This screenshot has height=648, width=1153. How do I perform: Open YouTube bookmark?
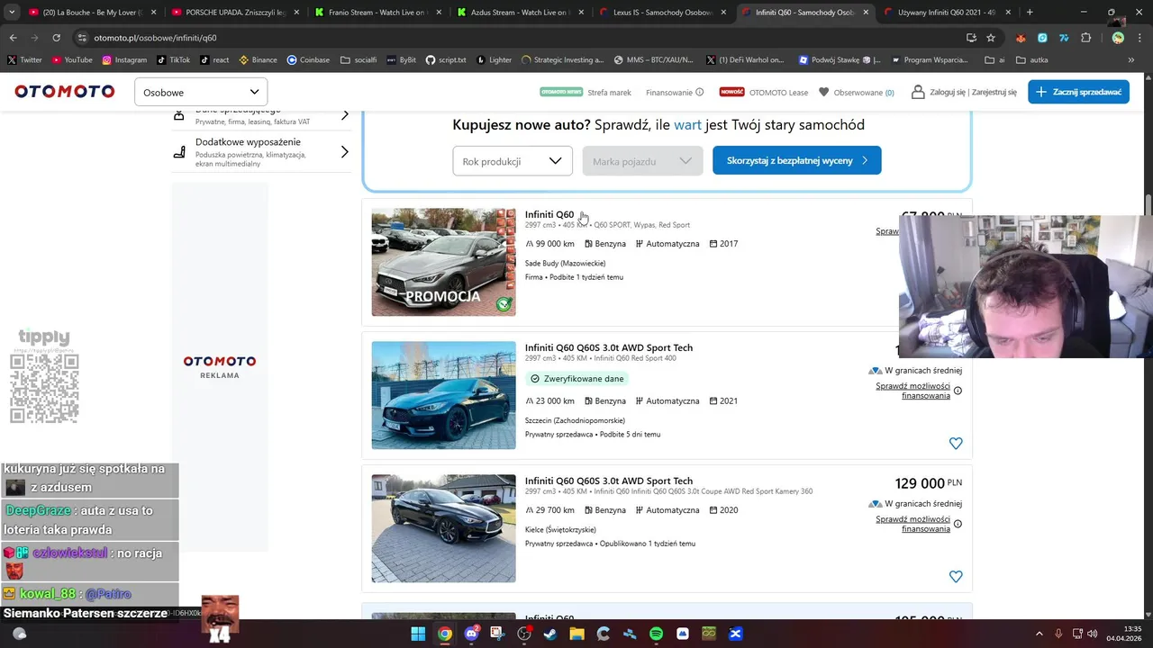pos(72,59)
